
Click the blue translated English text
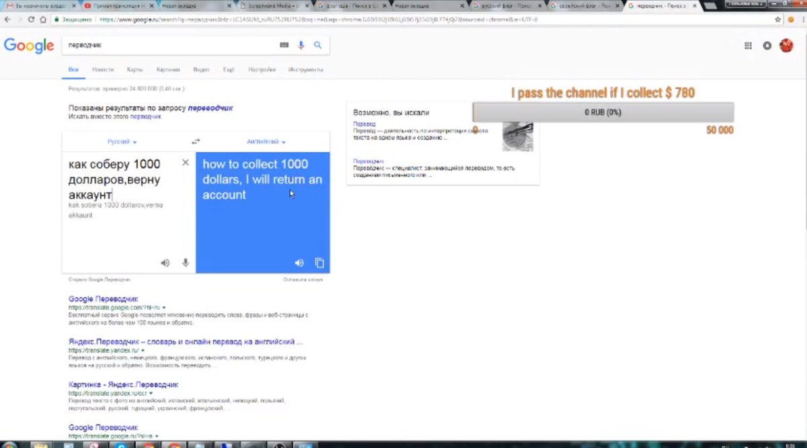point(262,179)
